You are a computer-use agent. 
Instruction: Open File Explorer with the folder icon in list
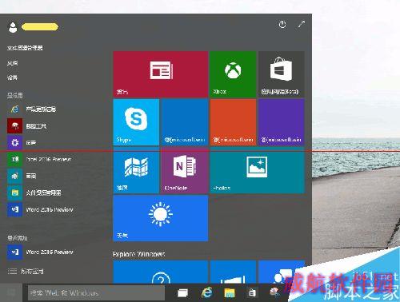pos(34,193)
